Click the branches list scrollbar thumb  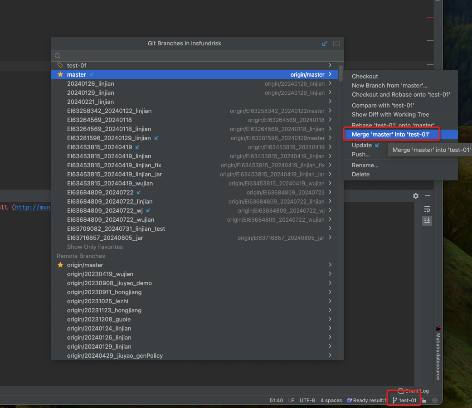tap(341, 73)
